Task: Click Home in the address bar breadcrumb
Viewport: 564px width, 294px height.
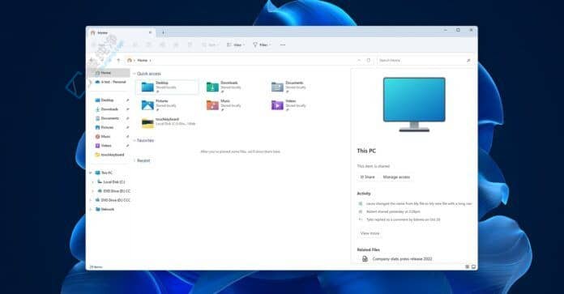Action: tap(143, 61)
